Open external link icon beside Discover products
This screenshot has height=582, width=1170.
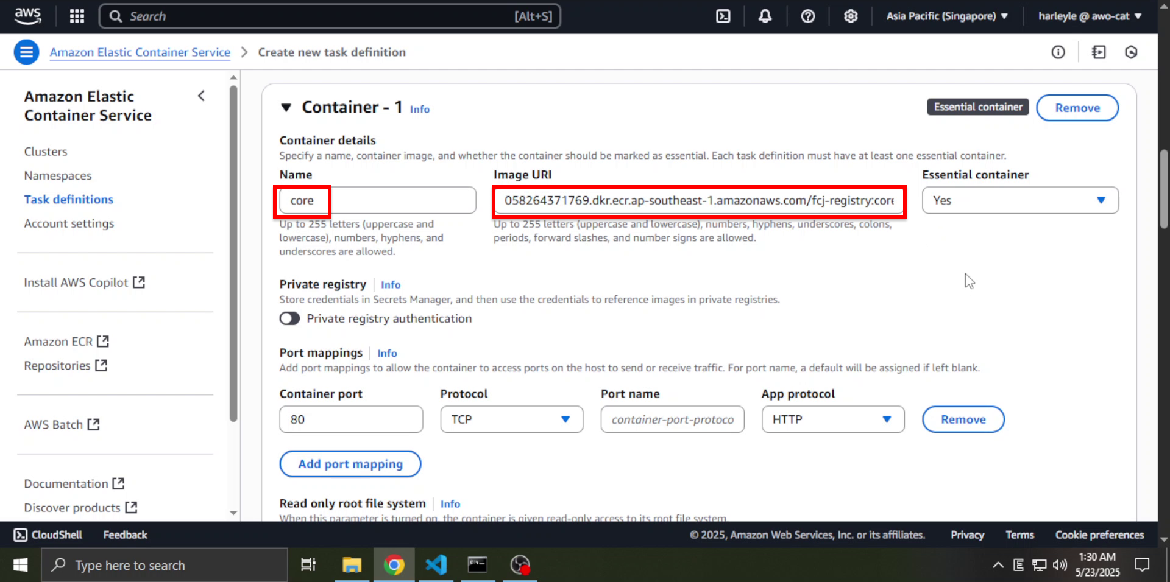(131, 507)
